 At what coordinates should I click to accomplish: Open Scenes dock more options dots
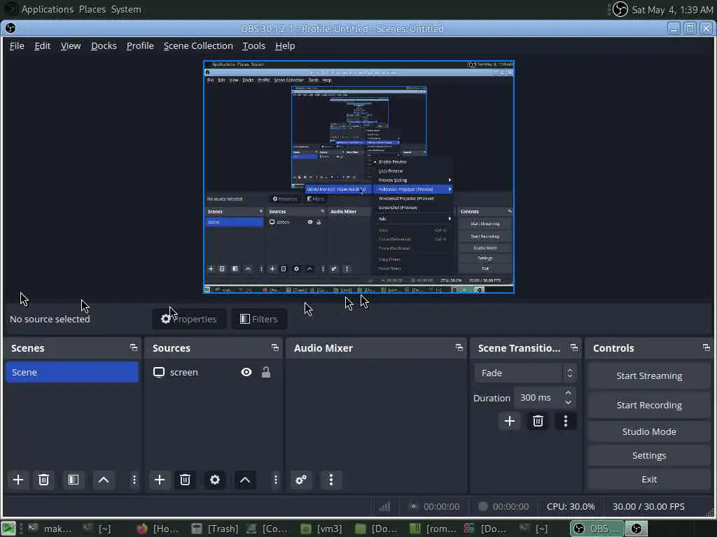tap(134, 480)
